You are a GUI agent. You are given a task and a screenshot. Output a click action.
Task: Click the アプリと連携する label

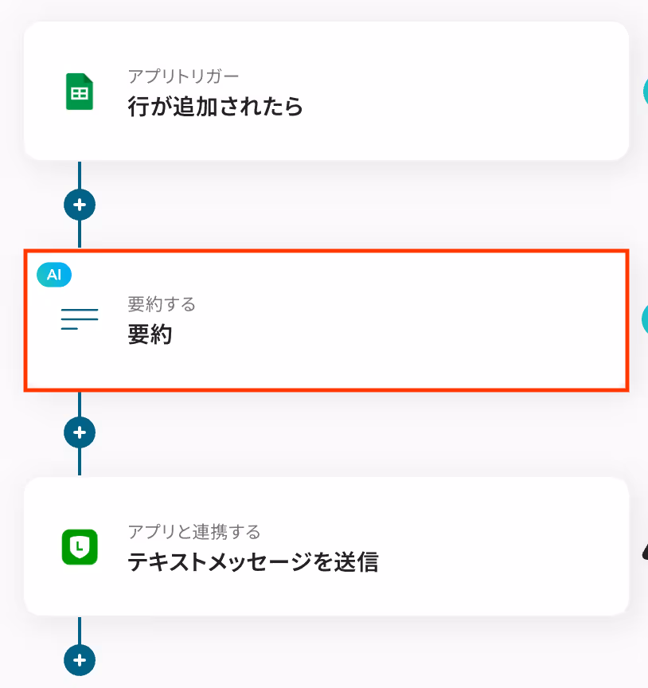click(194, 532)
